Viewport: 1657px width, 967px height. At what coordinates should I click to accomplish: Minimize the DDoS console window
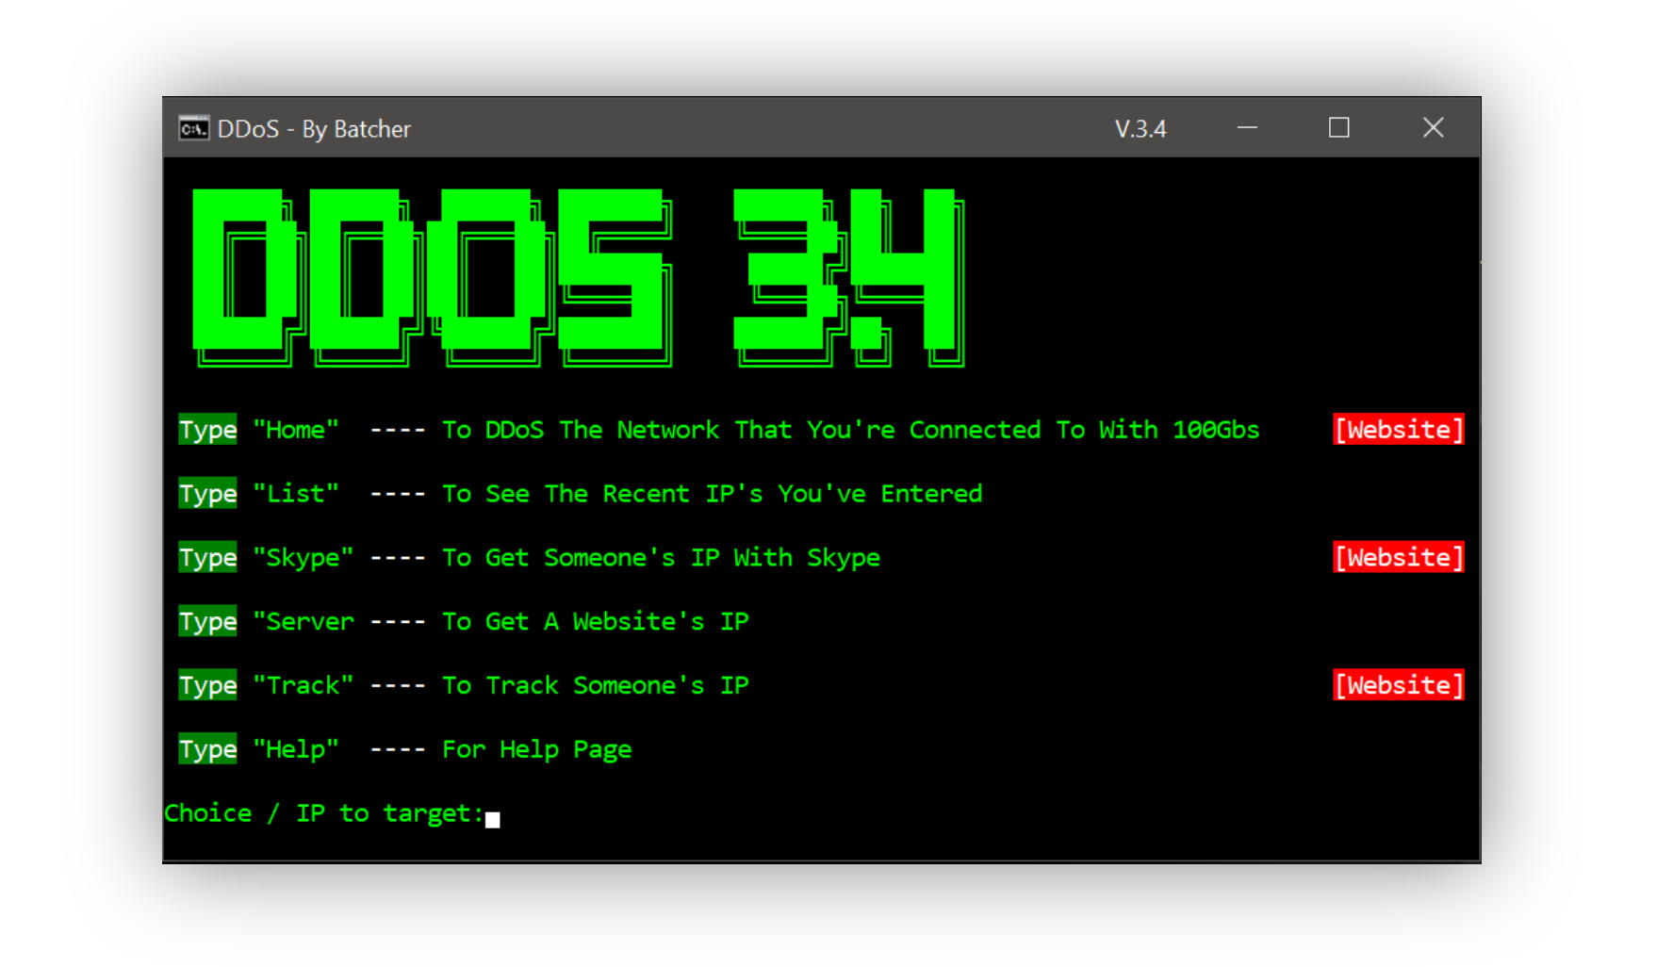[x=1247, y=128]
